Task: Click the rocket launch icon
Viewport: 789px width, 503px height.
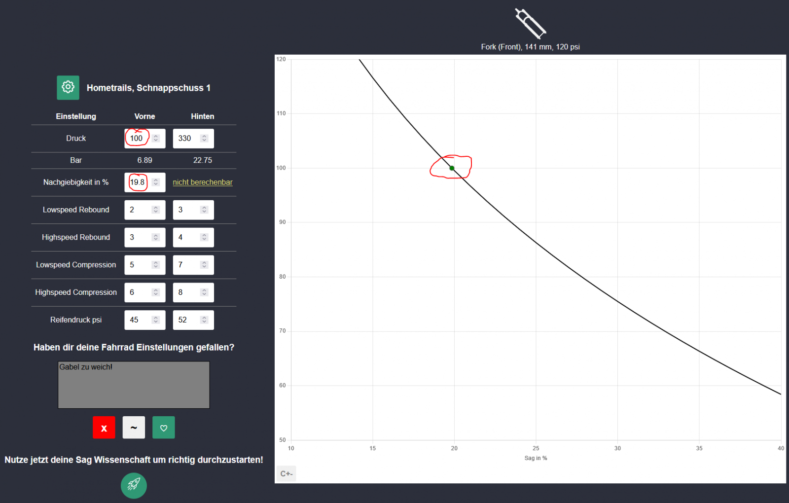Action: tap(134, 485)
